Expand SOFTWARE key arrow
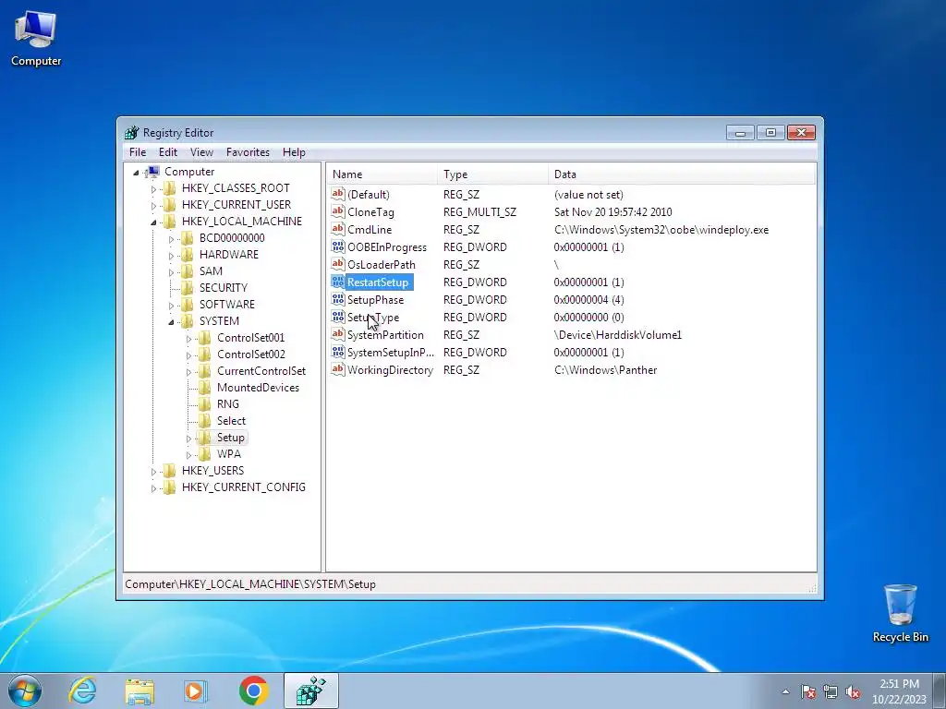This screenshot has width=946, height=709. pyautogui.click(x=171, y=306)
